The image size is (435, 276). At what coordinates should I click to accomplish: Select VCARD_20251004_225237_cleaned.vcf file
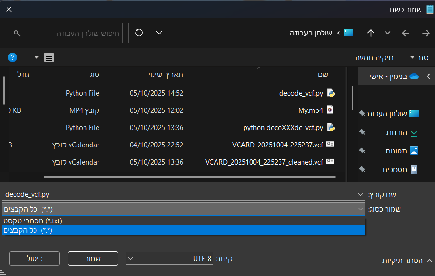(x=264, y=162)
